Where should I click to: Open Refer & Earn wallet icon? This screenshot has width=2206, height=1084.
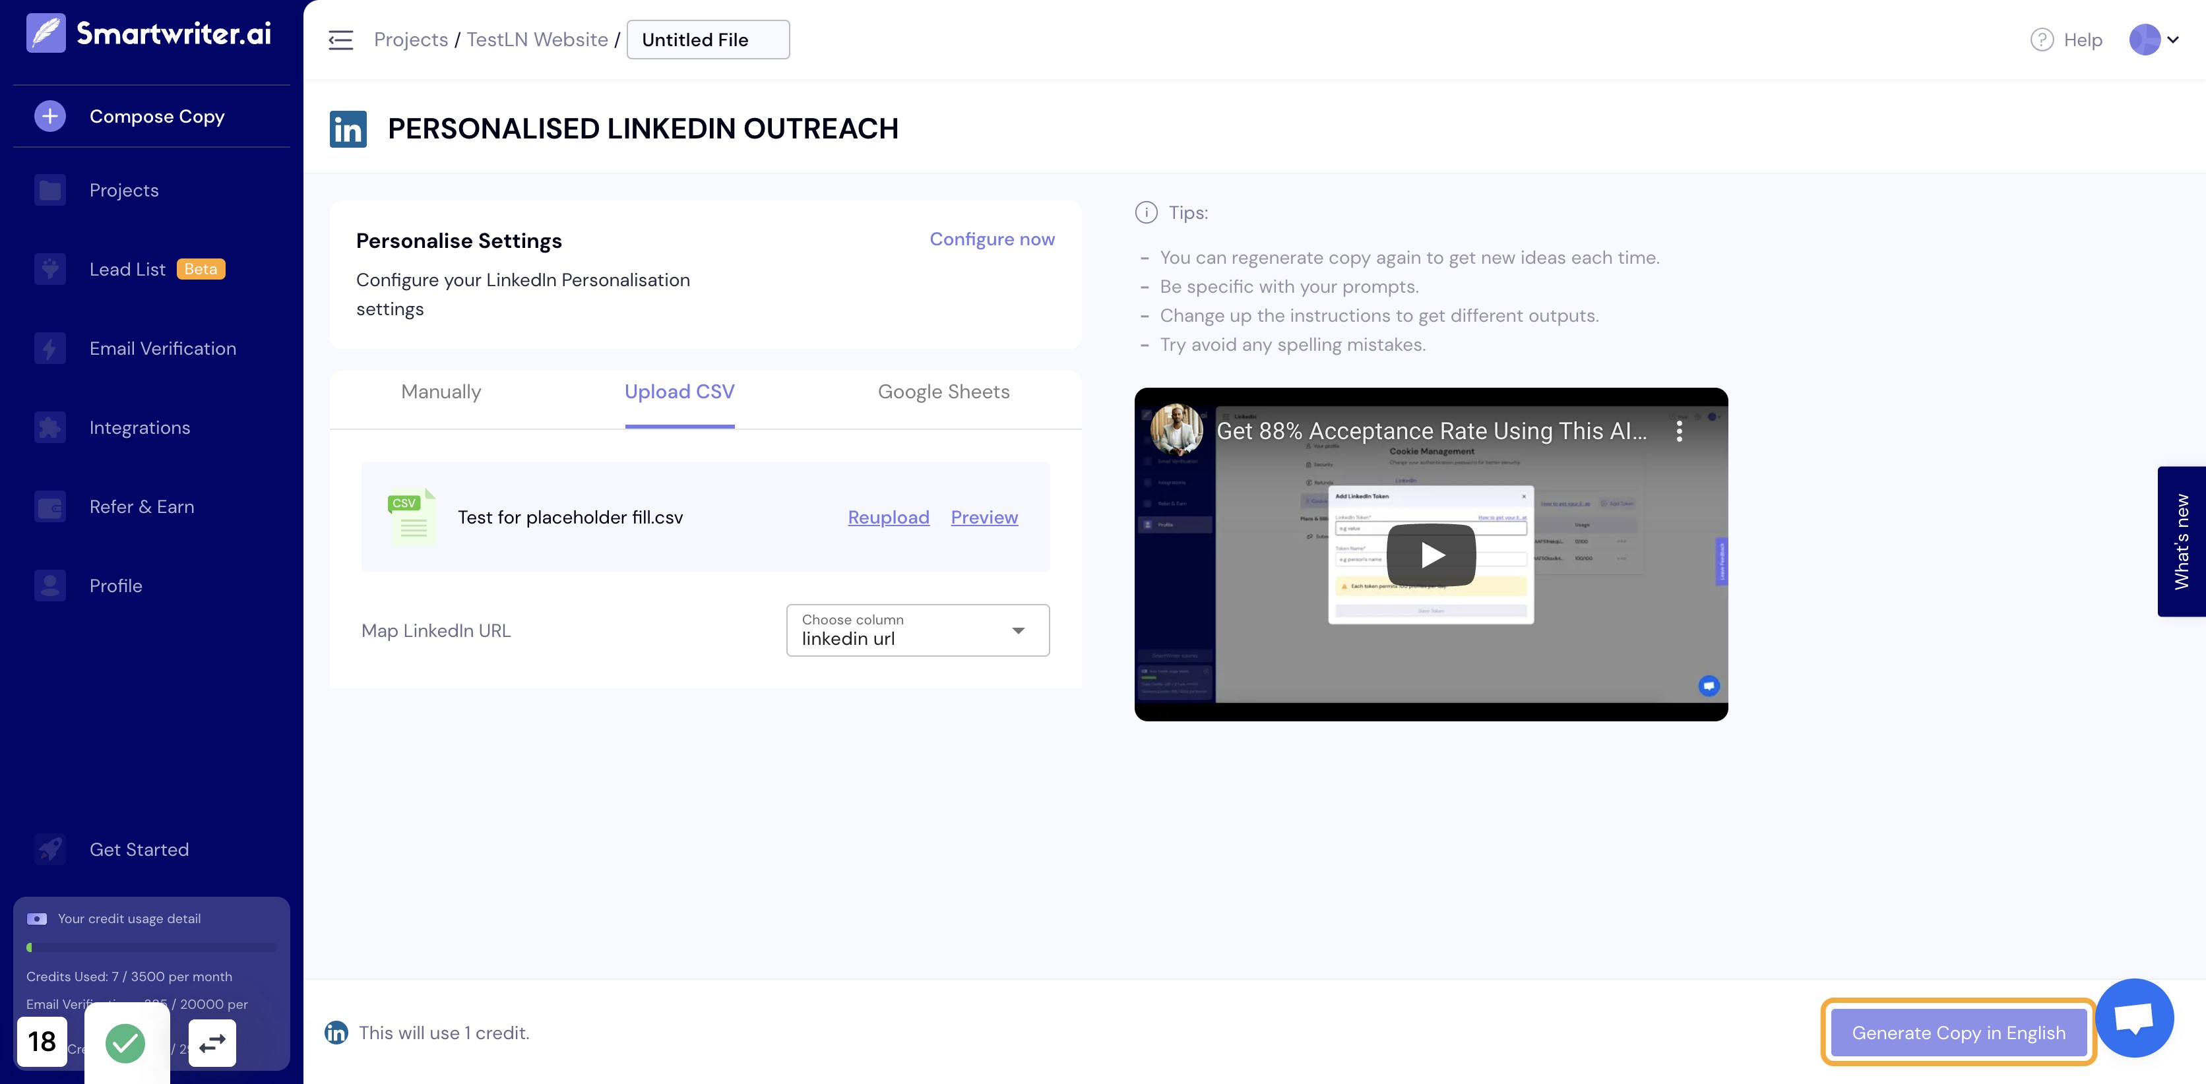[49, 507]
